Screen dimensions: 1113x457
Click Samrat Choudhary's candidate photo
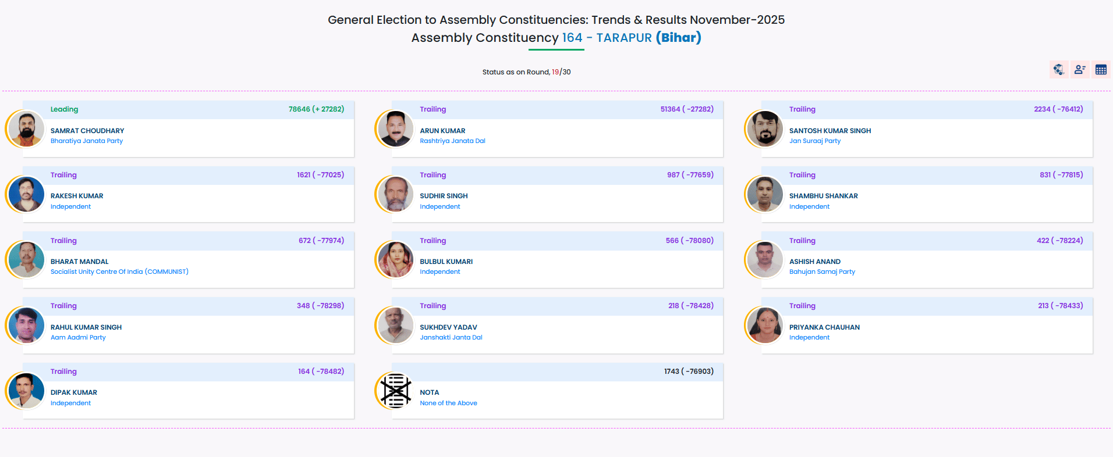pos(26,129)
